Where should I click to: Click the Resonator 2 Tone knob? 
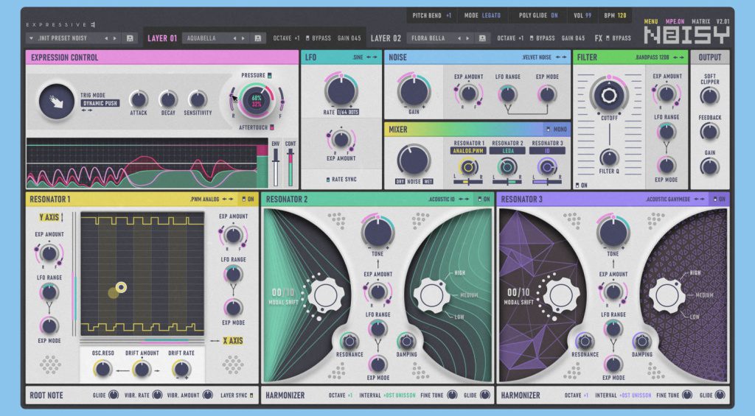pos(377,231)
